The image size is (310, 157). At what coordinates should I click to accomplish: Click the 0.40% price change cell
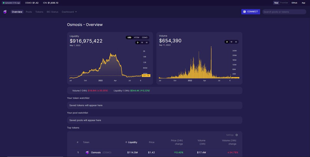pos(179,153)
